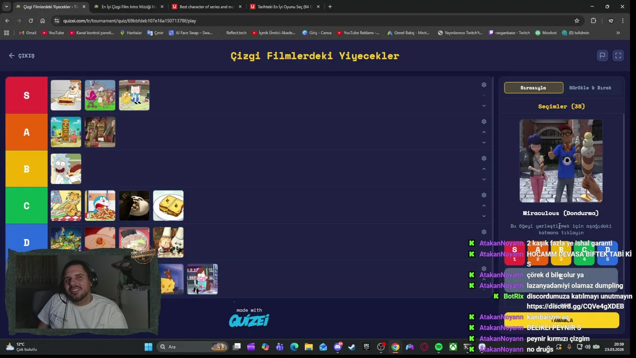Open the apps grid in bookmarks bar
636x358 pixels.
6,33
